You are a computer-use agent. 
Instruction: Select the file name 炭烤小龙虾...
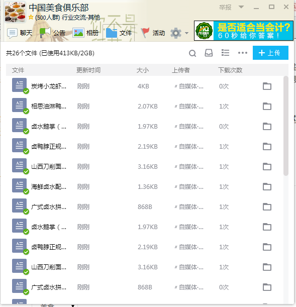[49, 86]
